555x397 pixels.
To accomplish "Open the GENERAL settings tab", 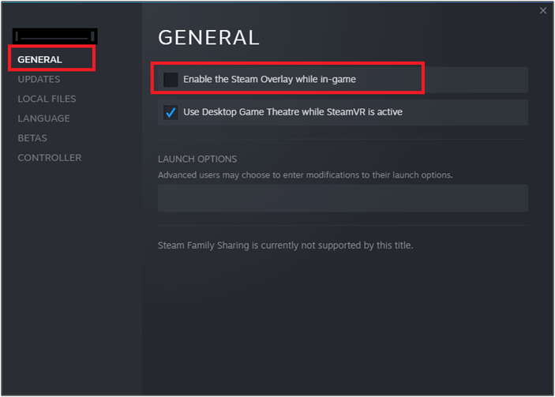I will [x=39, y=59].
